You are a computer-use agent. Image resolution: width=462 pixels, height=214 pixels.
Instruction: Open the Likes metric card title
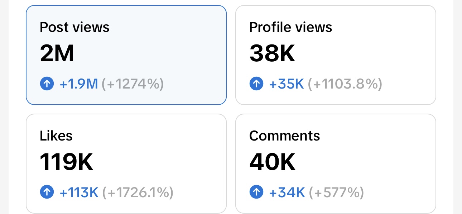tap(56, 136)
